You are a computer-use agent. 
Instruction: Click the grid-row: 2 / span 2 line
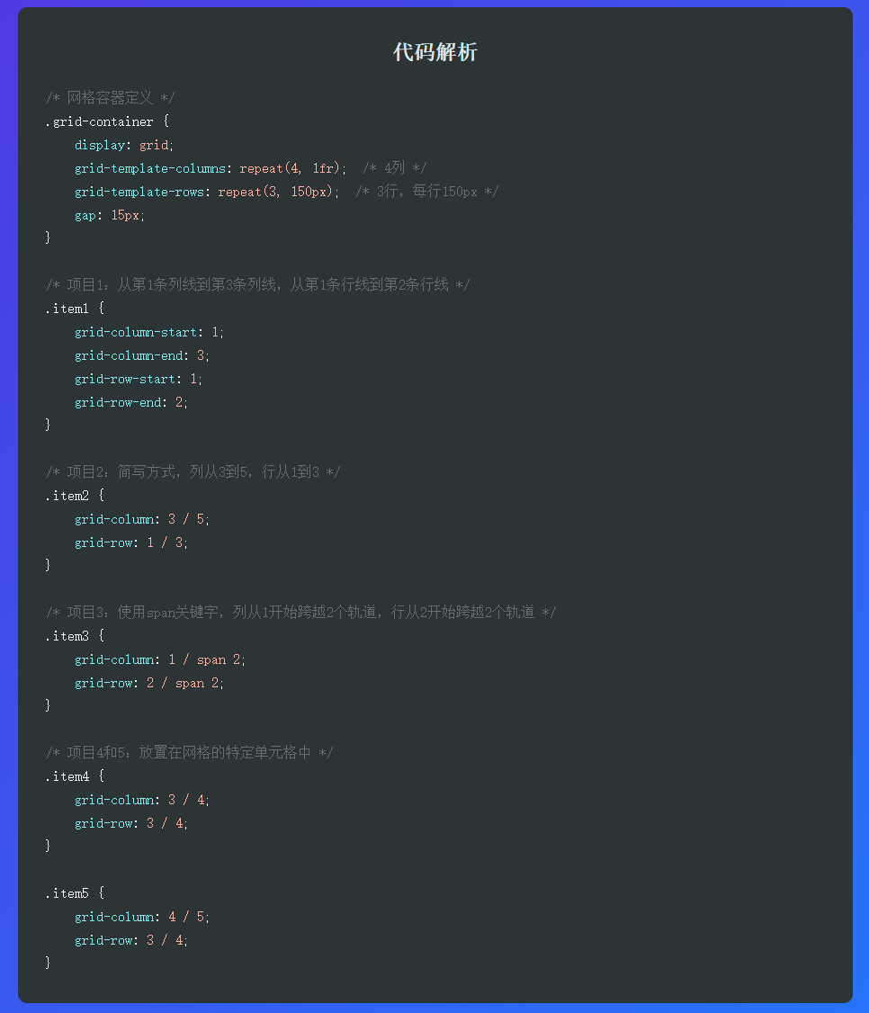(149, 683)
